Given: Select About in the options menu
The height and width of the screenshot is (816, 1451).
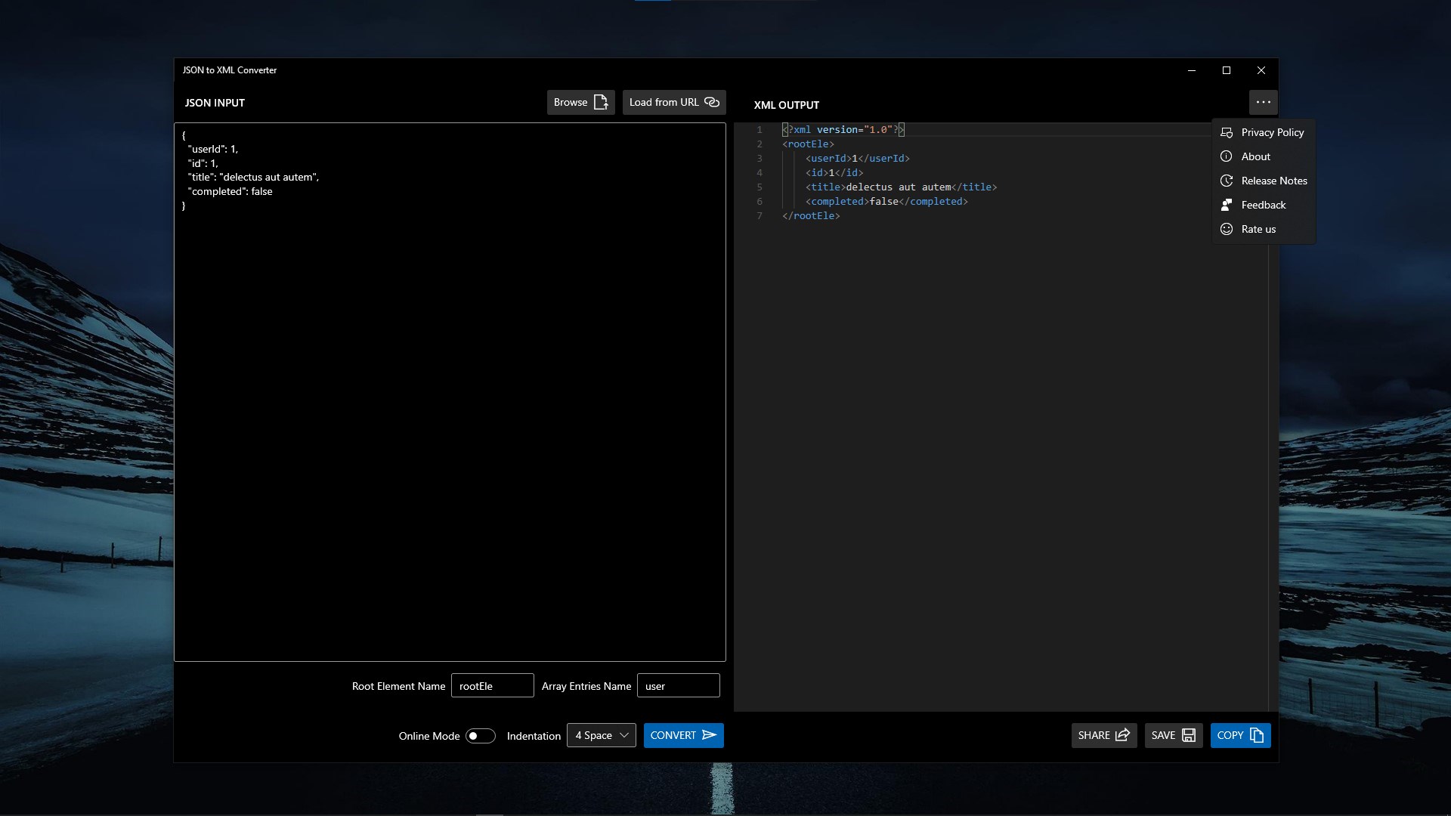Looking at the screenshot, I should pos(1255,156).
